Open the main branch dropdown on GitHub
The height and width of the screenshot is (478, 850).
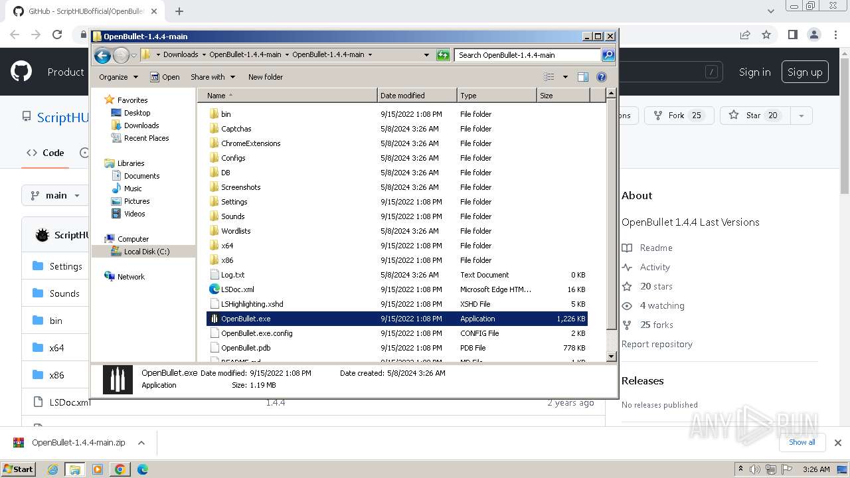coord(55,195)
